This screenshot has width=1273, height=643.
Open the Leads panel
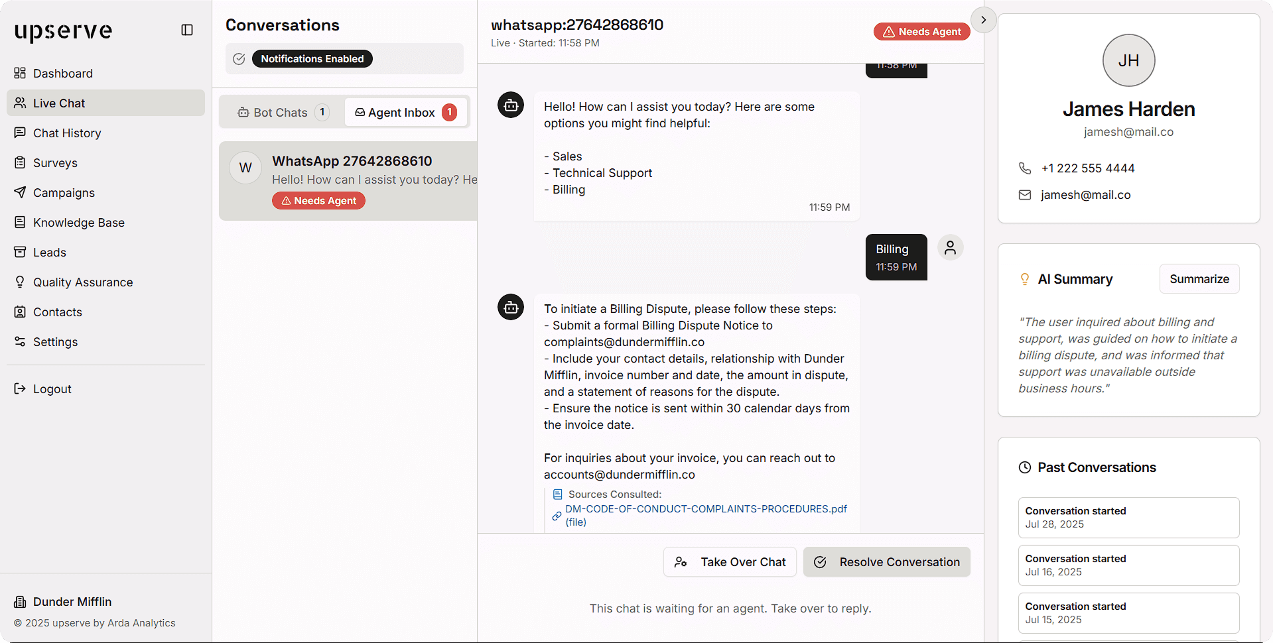(x=50, y=252)
